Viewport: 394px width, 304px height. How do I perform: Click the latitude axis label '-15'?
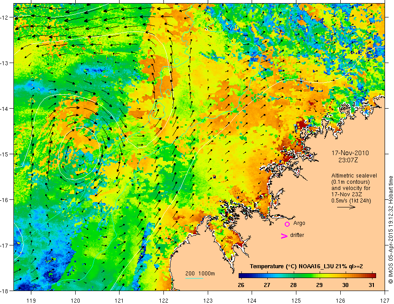click(x=5, y=154)
